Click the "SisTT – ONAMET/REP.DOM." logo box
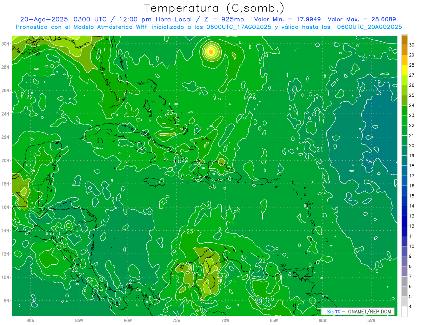 (x=358, y=311)
